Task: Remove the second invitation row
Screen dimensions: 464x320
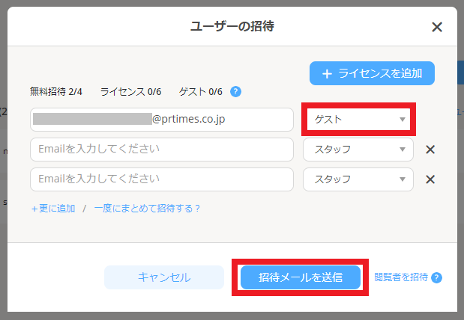Action: [430, 150]
